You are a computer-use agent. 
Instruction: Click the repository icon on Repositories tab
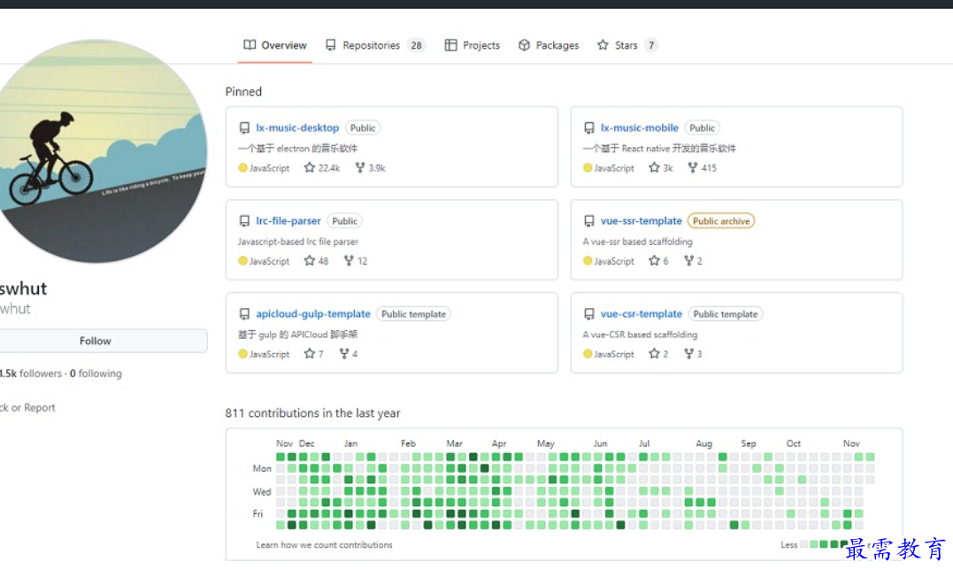pos(331,45)
